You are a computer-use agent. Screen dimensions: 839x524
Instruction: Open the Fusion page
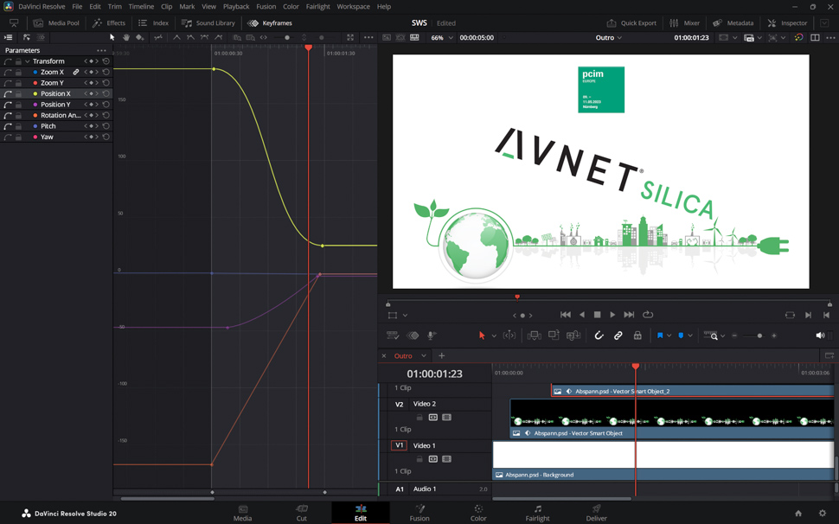click(419, 513)
